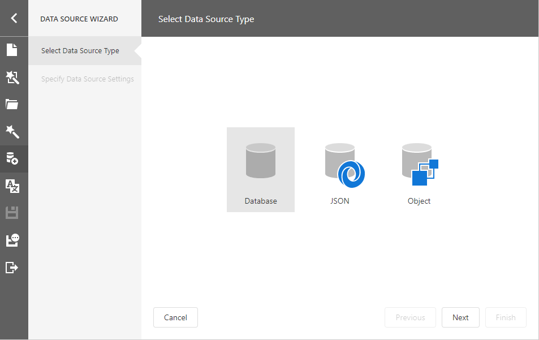
Task: Click the Finish button
Action: 506,317
